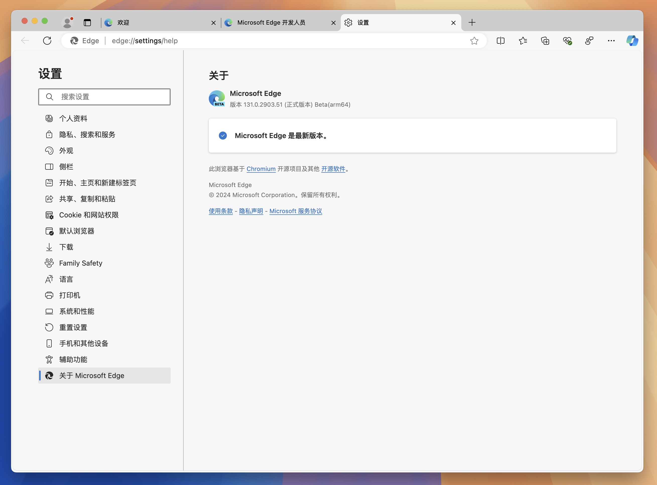This screenshot has height=485, width=657.
Task: Click the blue up-to-date checkmark icon
Action: [223, 136]
